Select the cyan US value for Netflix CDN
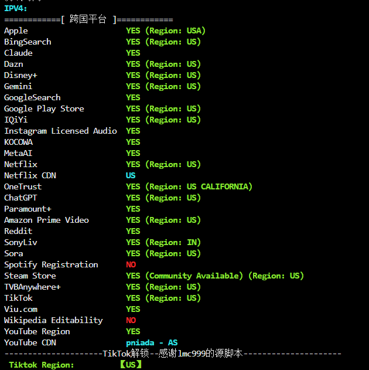This screenshot has height=370, width=369. (131, 175)
